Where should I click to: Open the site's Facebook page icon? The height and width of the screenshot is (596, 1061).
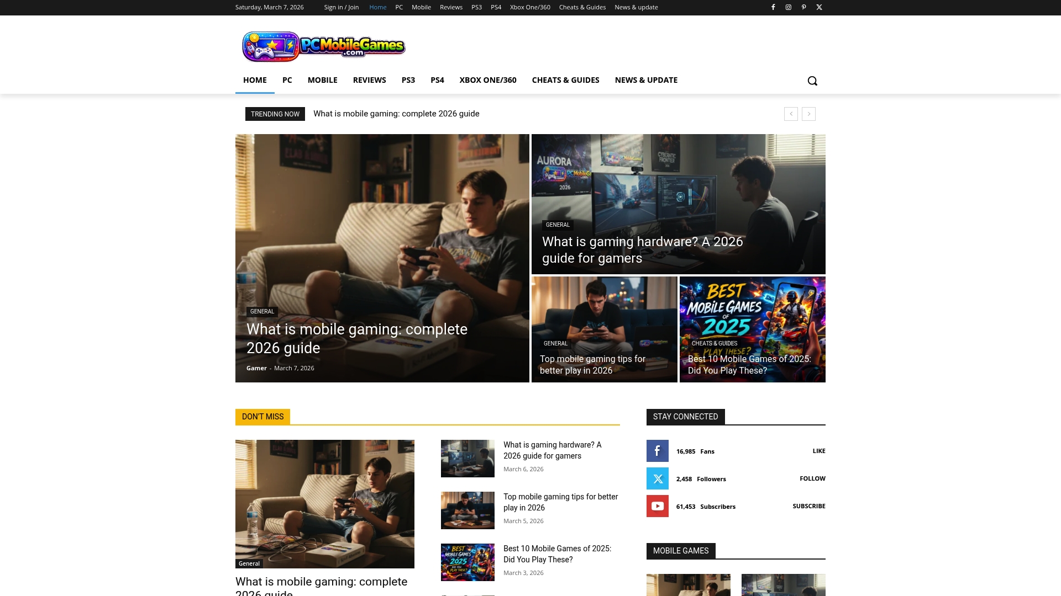click(773, 7)
